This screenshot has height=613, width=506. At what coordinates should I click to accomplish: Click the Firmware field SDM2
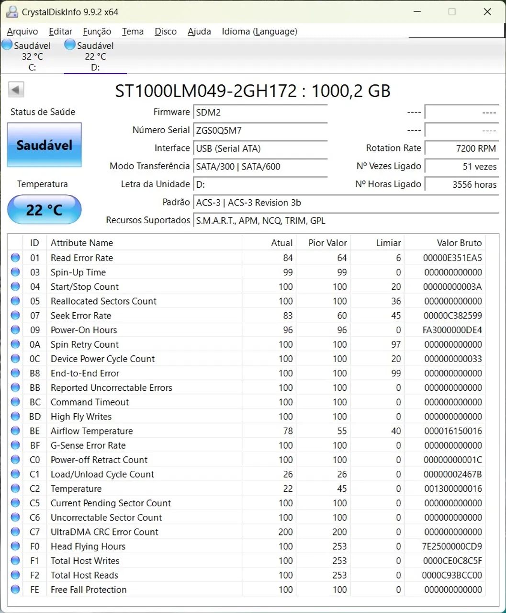click(x=260, y=113)
